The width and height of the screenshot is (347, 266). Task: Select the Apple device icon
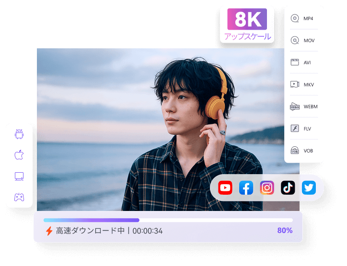[x=19, y=155]
